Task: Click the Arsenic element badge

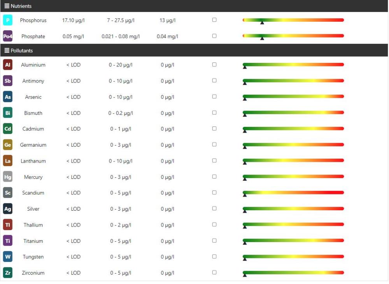Action: 7,97
